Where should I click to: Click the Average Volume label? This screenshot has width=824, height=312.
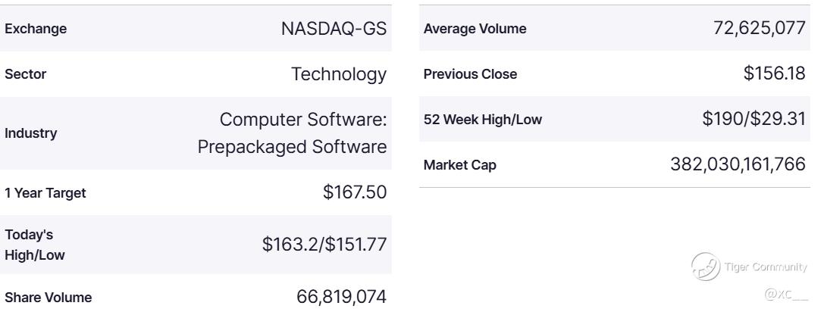(x=475, y=29)
